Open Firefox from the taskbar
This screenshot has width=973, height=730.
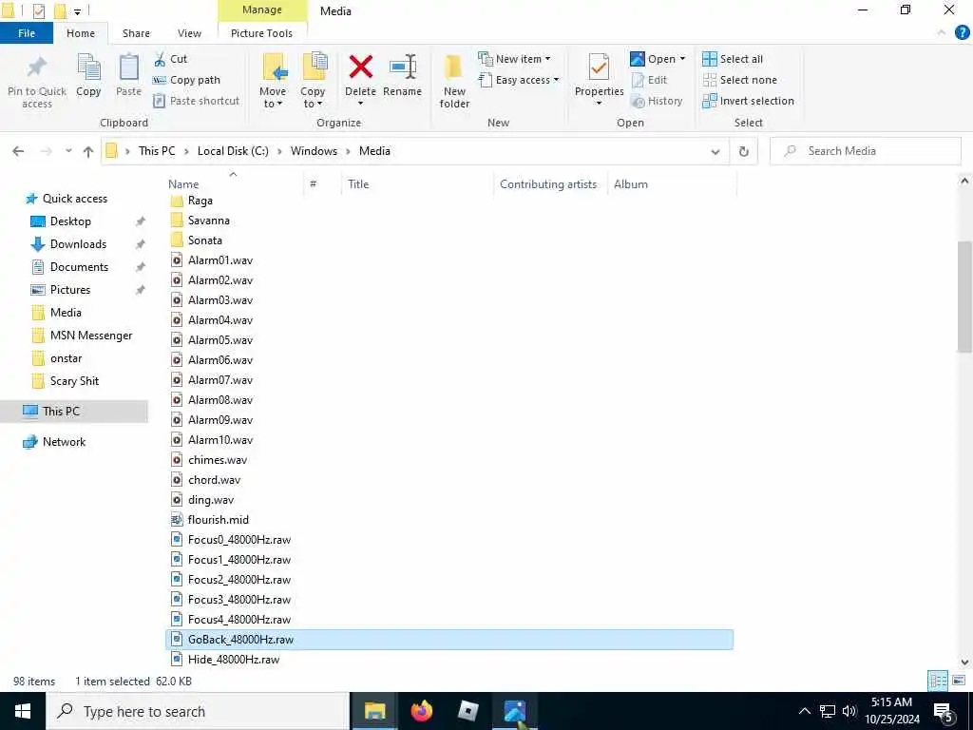(x=421, y=711)
